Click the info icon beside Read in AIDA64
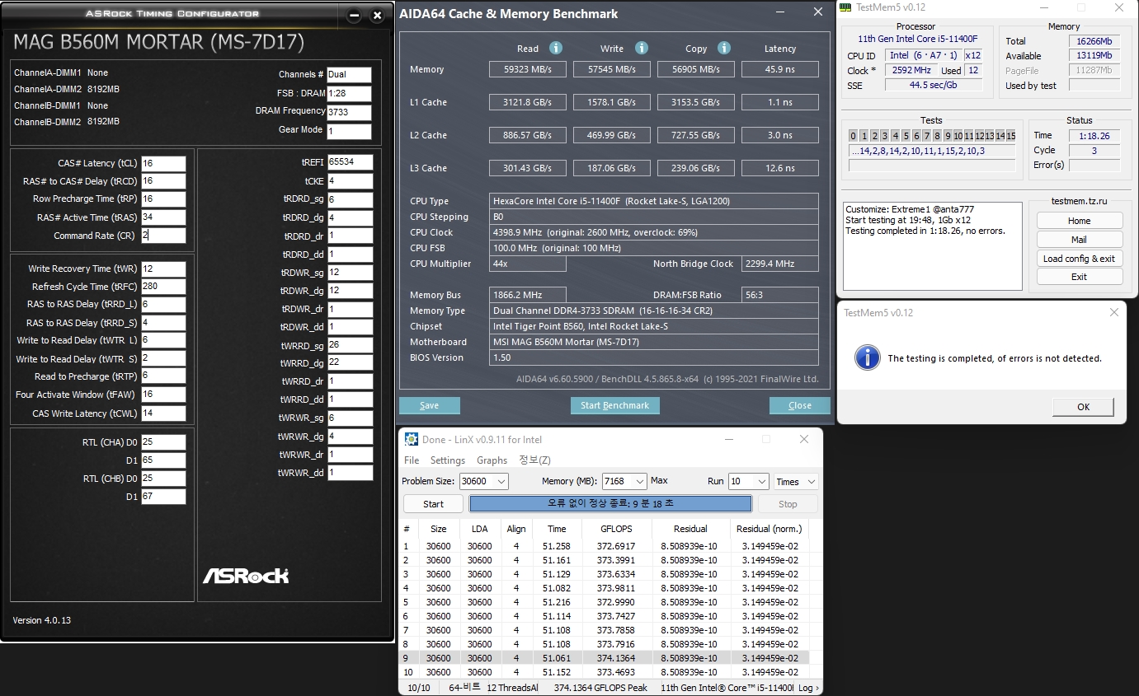The width and height of the screenshot is (1139, 696). (556, 49)
